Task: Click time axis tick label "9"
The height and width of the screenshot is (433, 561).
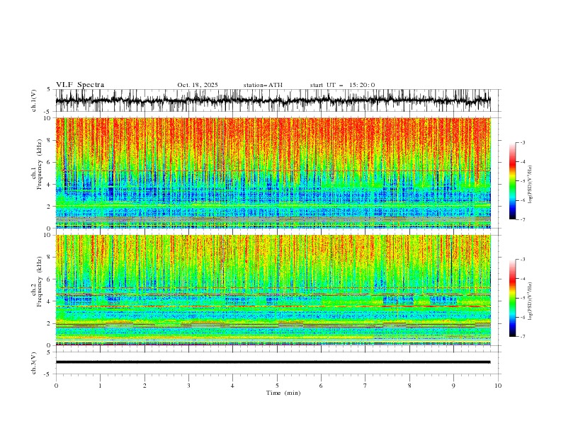Action: click(453, 386)
